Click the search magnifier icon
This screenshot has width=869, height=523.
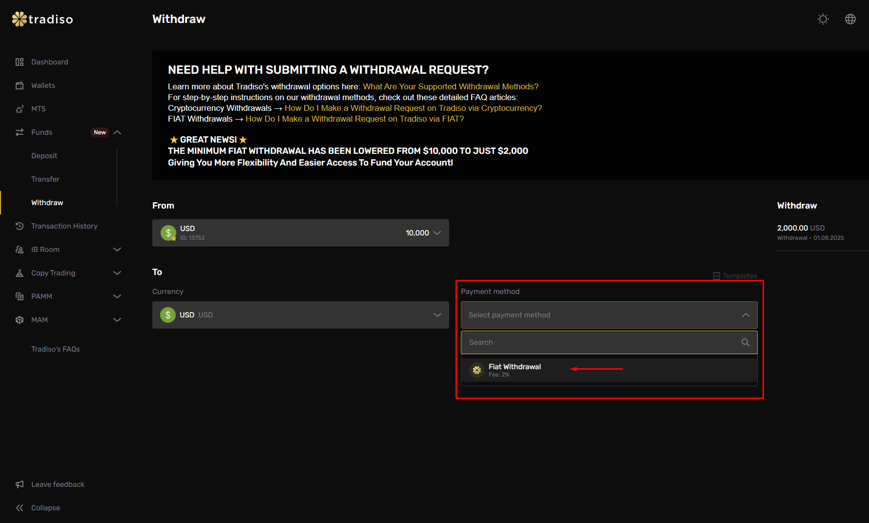[745, 342]
